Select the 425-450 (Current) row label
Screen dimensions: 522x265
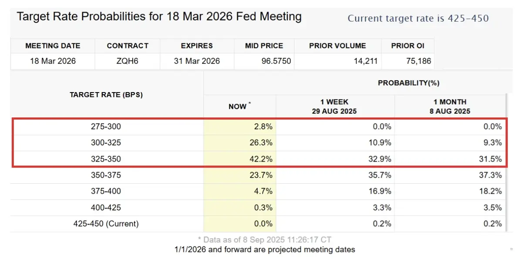tap(106, 224)
